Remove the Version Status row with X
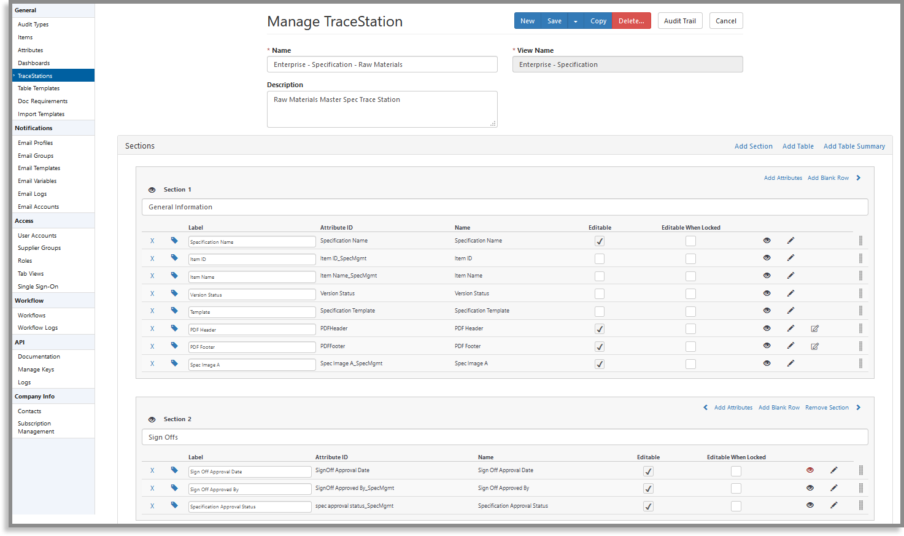The height and width of the screenshot is (536, 904). [152, 293]
